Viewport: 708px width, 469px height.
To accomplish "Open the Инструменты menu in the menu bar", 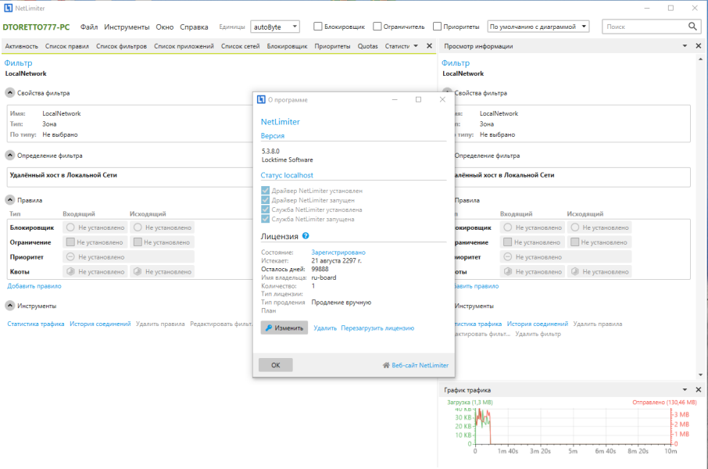I will 127,27.
